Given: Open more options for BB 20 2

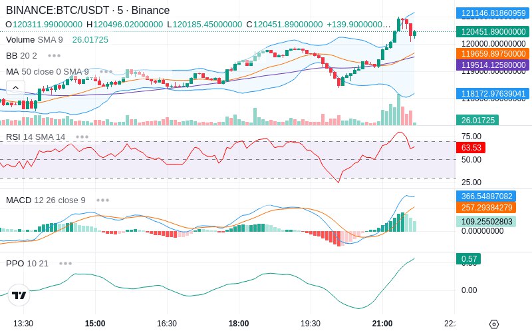Looking at the screenshot, I should 54,56.
